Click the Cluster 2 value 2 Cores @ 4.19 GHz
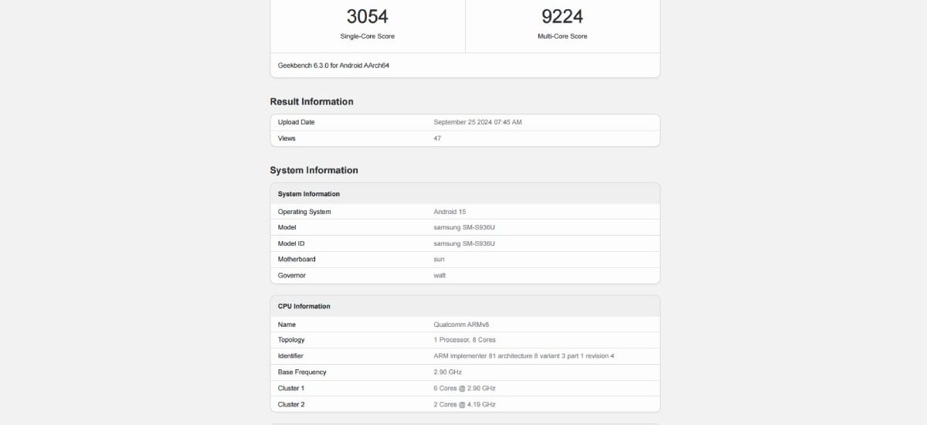The image size is (927, 425). (464, 404)
